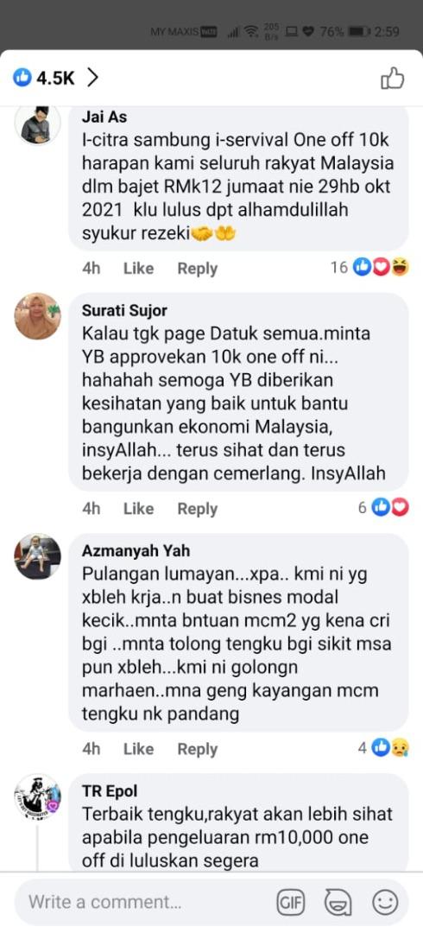Tap the blue like reaction icon beside 4.5K
Viewport: 423px width, 933px height.
pos(22,78)
